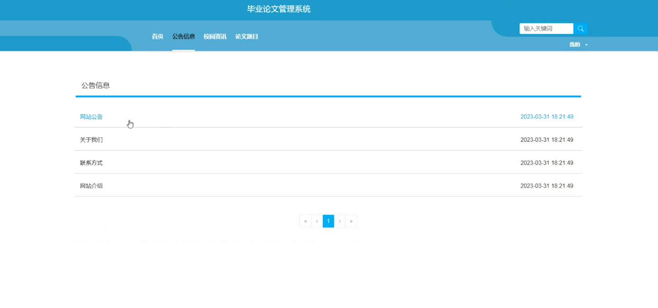
Task: Select page 1 in pagination
Action: point(329,221)
